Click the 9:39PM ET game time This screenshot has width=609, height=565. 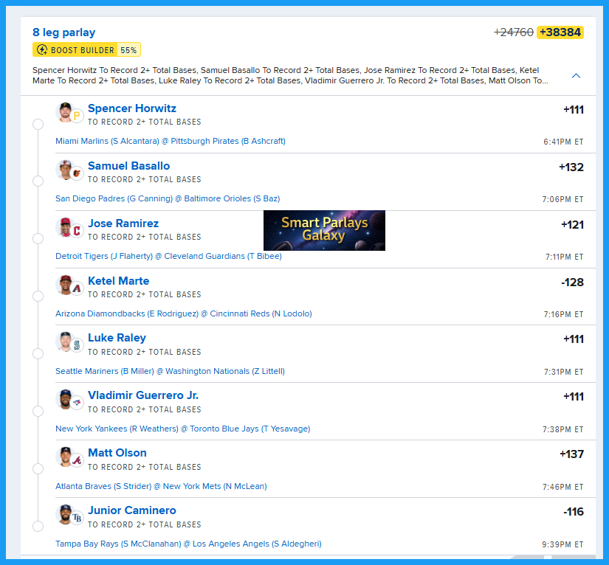tap(562, 544)
